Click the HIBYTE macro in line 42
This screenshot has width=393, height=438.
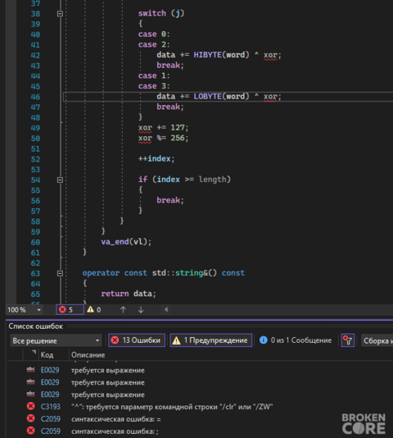click(207, 55)
